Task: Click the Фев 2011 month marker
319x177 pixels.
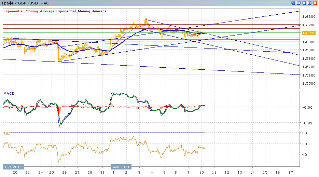Action: click(120, 167)
